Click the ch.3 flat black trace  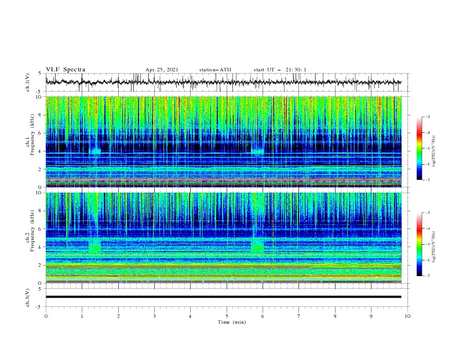pos(223,297)
